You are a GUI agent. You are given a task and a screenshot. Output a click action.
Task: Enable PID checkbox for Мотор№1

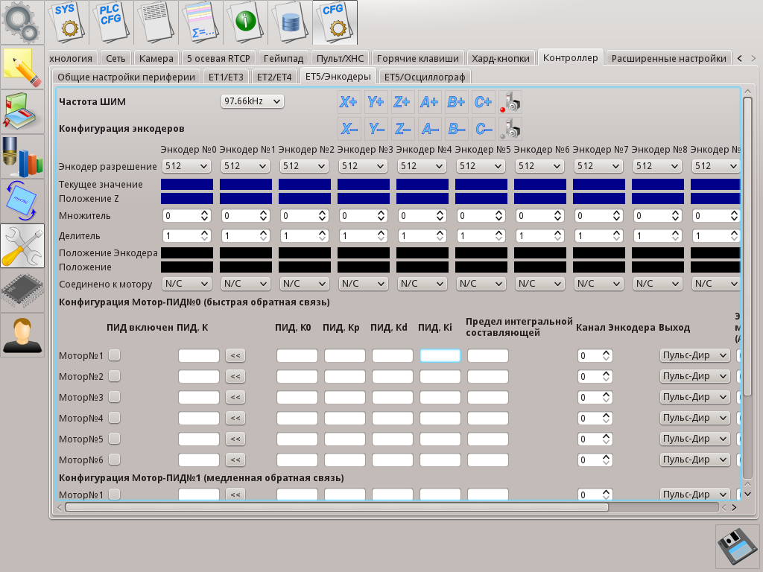[x=115, y=356]
